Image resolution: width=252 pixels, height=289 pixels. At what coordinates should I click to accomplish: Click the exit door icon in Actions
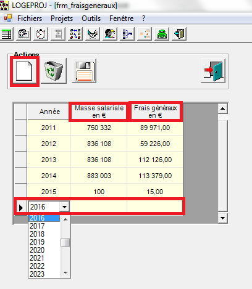(x=213, y=71)
